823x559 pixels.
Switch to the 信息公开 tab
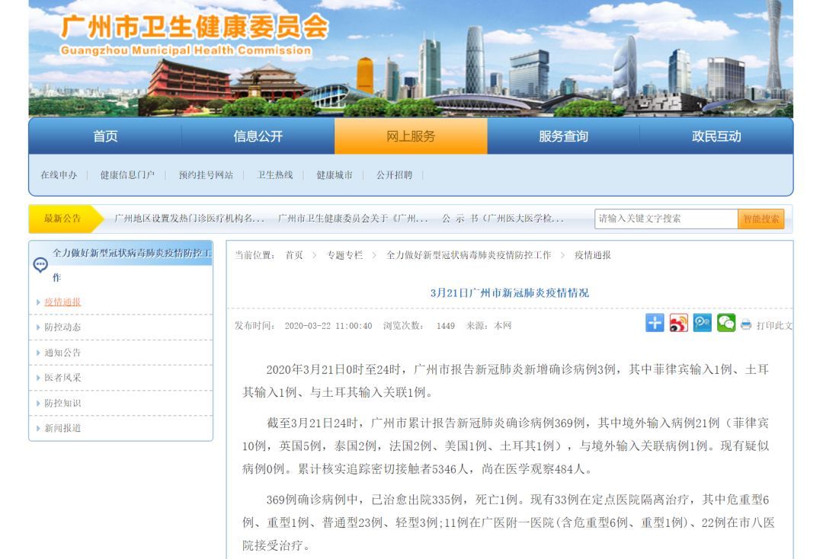pos(258,136)
